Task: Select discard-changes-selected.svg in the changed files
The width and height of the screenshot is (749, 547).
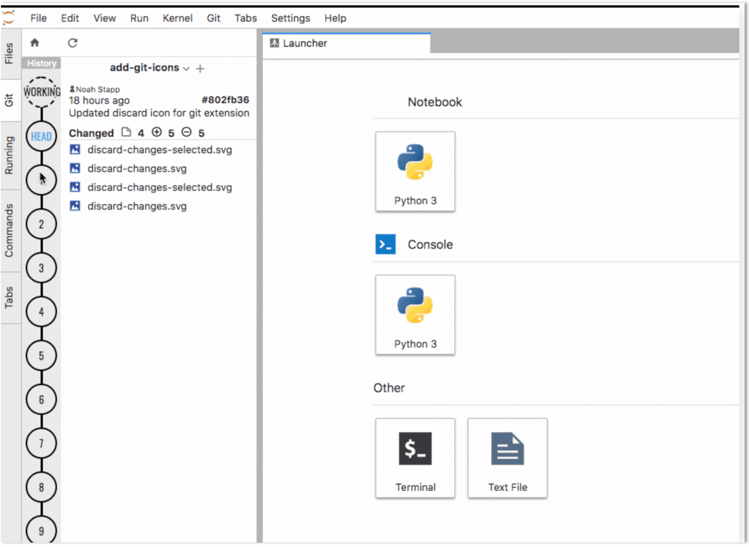Action: coord(159,150)
